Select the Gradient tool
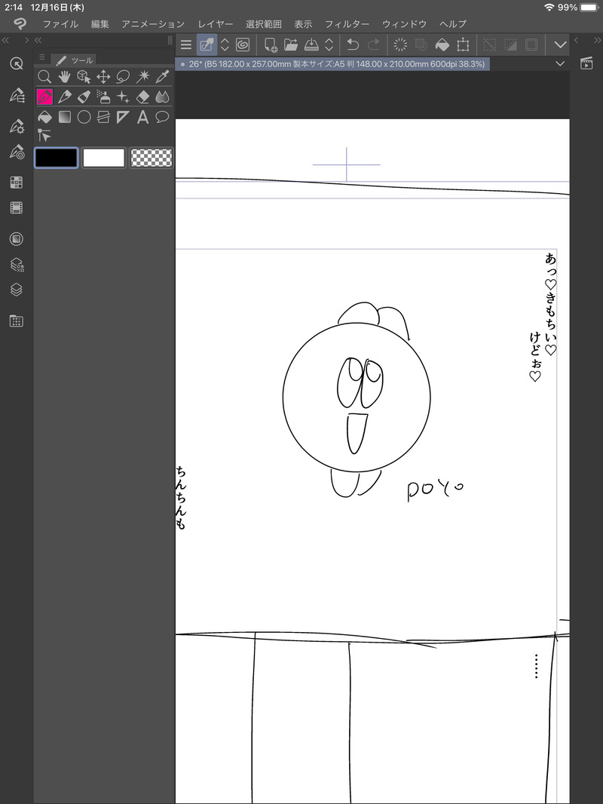 click(64, 117)
